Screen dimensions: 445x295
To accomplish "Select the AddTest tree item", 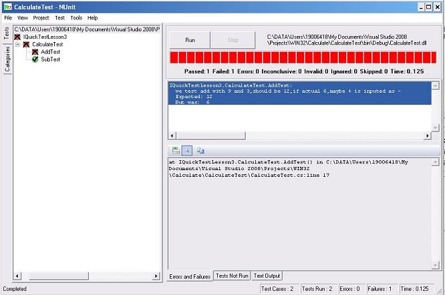I will [x=51, y=52].
